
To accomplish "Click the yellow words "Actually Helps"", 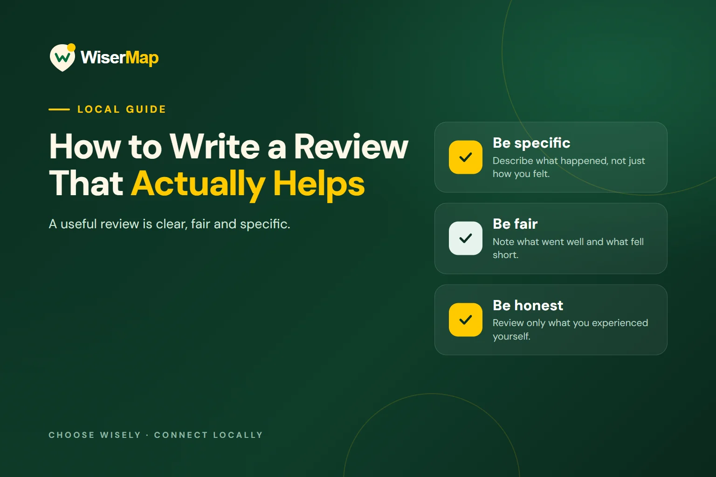I will 248,184.
